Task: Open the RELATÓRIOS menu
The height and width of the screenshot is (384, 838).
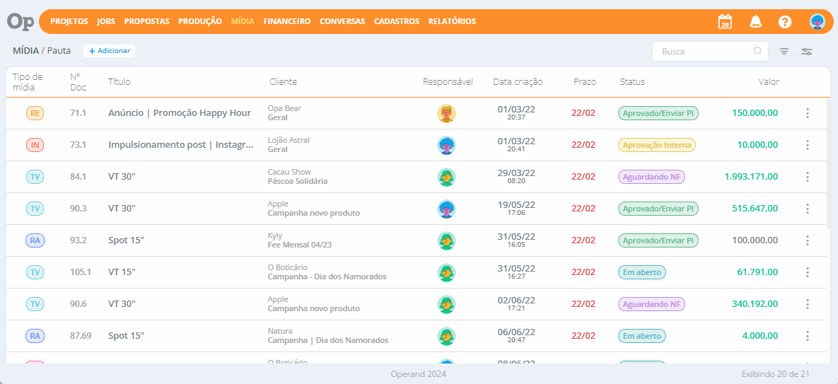Action: pyautogui.click(x=452, y=22)
